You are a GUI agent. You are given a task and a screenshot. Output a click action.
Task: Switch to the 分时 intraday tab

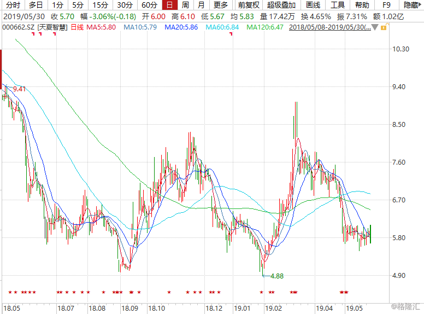[x=13, y=5]
